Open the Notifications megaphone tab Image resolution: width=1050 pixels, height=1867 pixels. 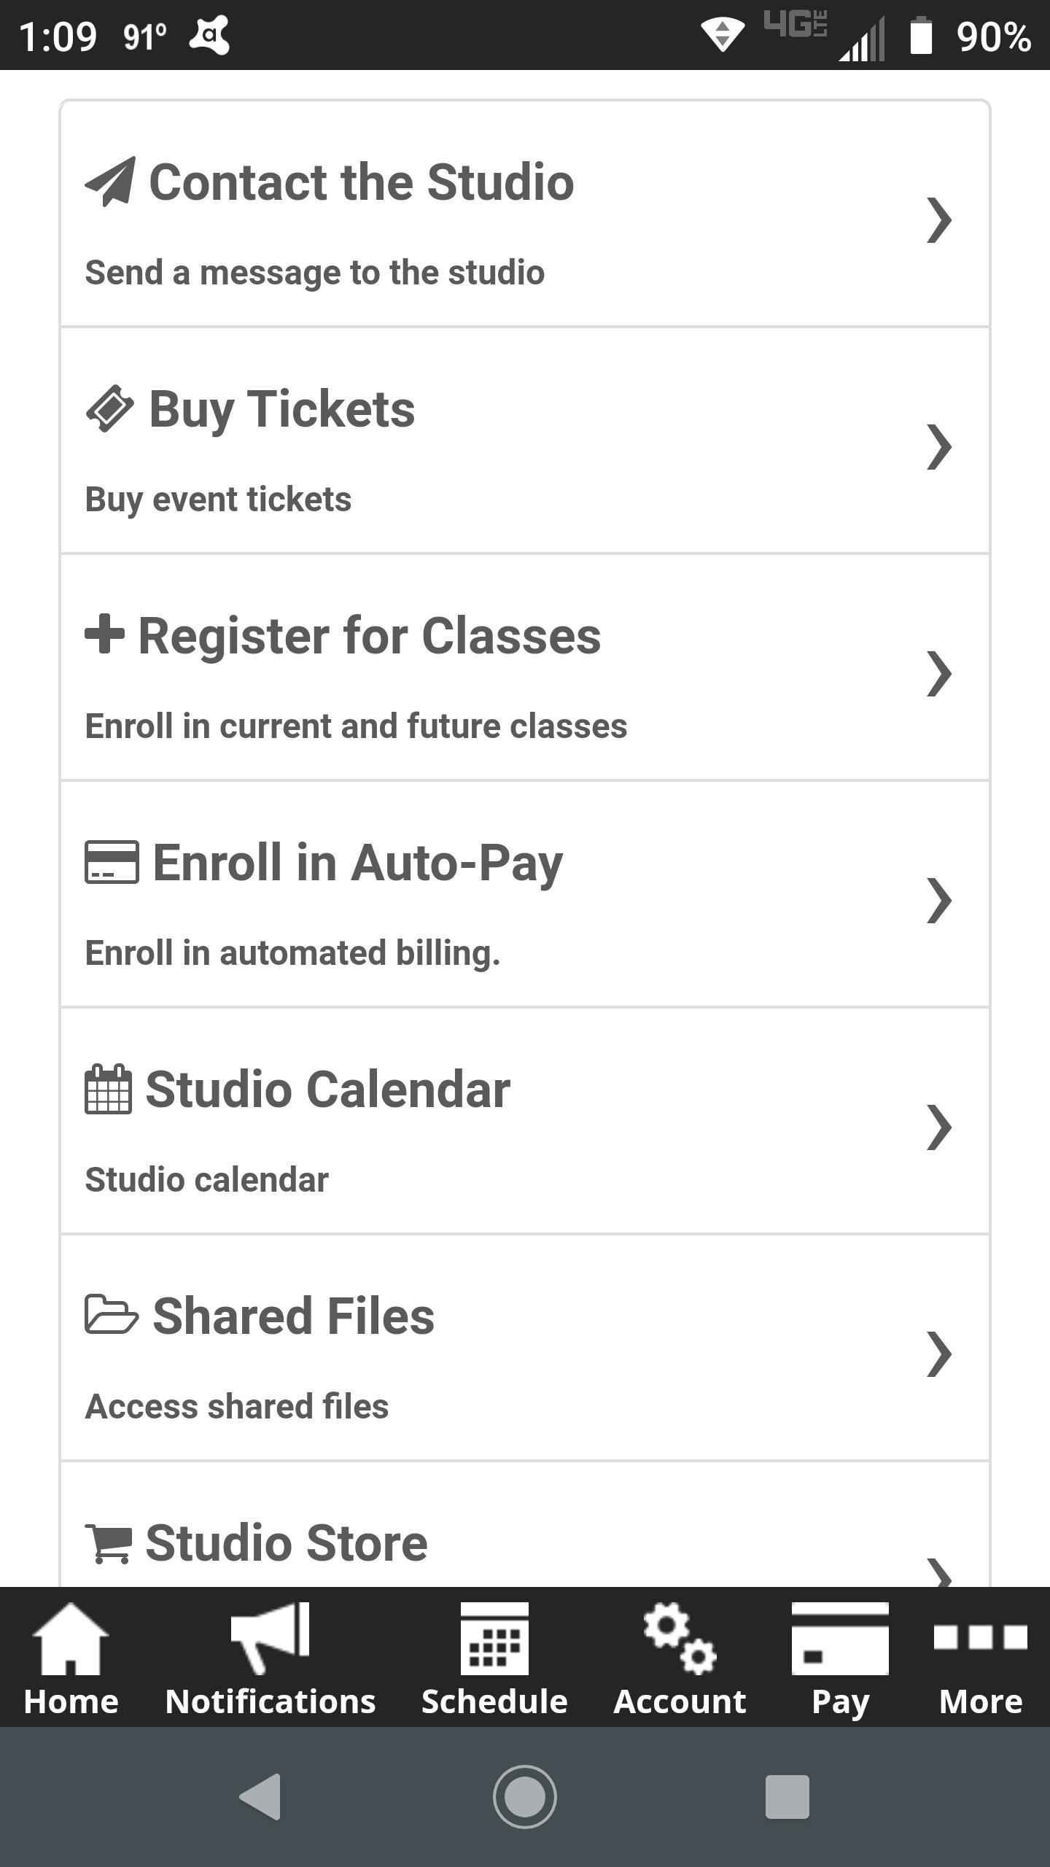(x=271, y=1659)
